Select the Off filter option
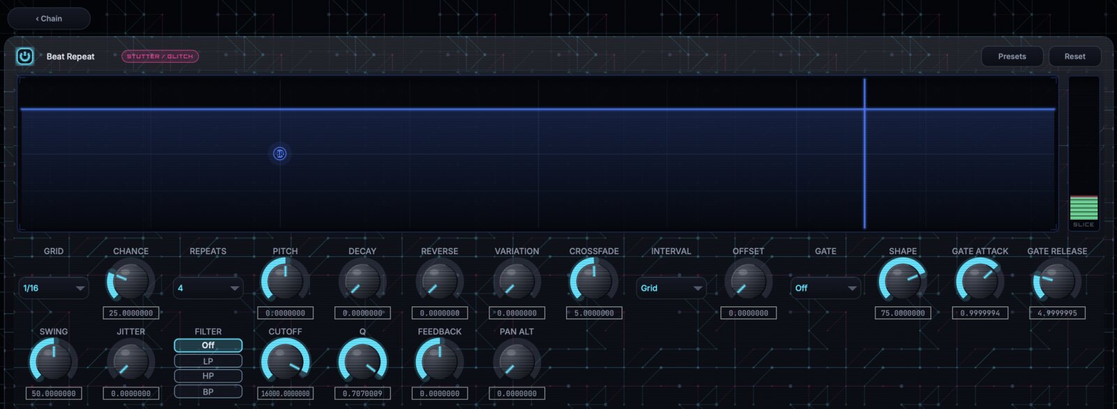This screenshot has width=1117, height=409. coord(208,345)
